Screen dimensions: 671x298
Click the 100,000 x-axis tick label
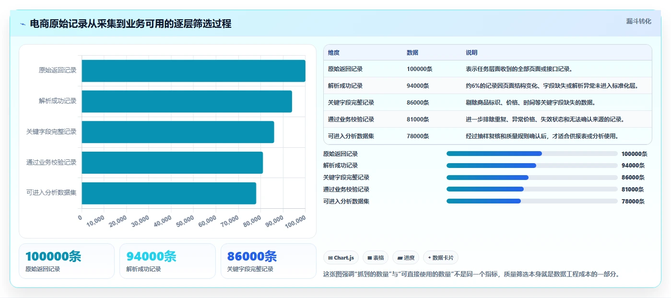pyautogui.click(x=294, y=221)
